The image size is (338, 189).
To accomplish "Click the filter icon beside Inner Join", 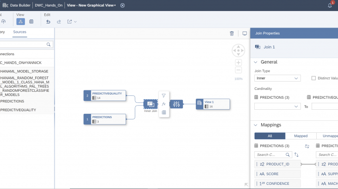I will (x=163, y=95).
